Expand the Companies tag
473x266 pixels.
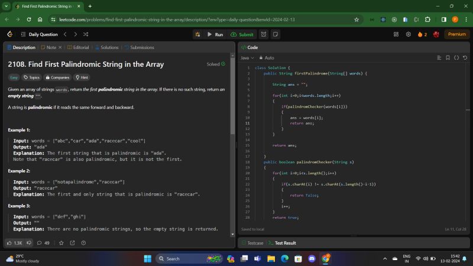point(57,77)
